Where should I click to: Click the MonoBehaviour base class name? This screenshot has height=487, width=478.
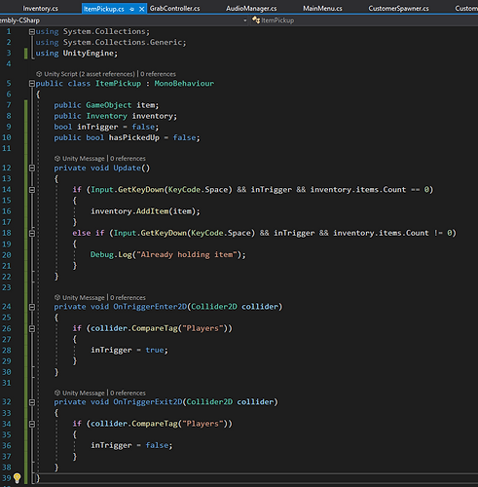tap(184, 84)
